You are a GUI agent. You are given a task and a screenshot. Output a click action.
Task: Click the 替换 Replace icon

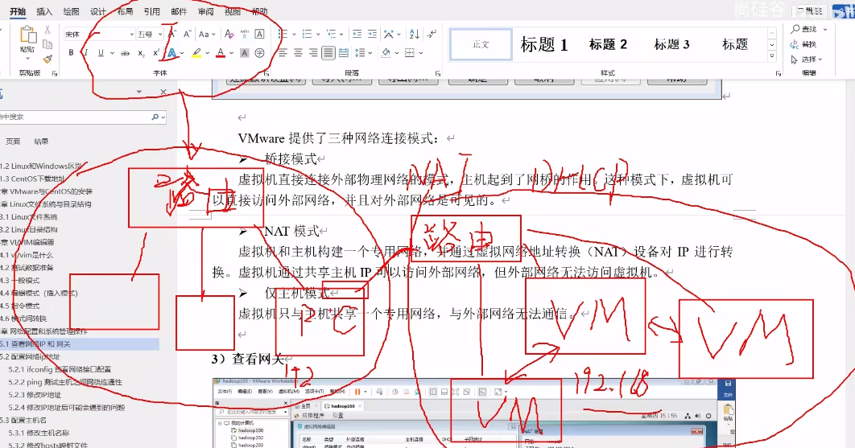(x=803, y=44)
